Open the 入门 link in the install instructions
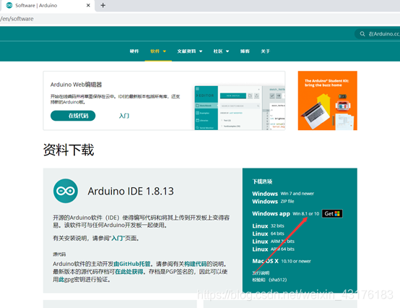 [x=118, y=239]
